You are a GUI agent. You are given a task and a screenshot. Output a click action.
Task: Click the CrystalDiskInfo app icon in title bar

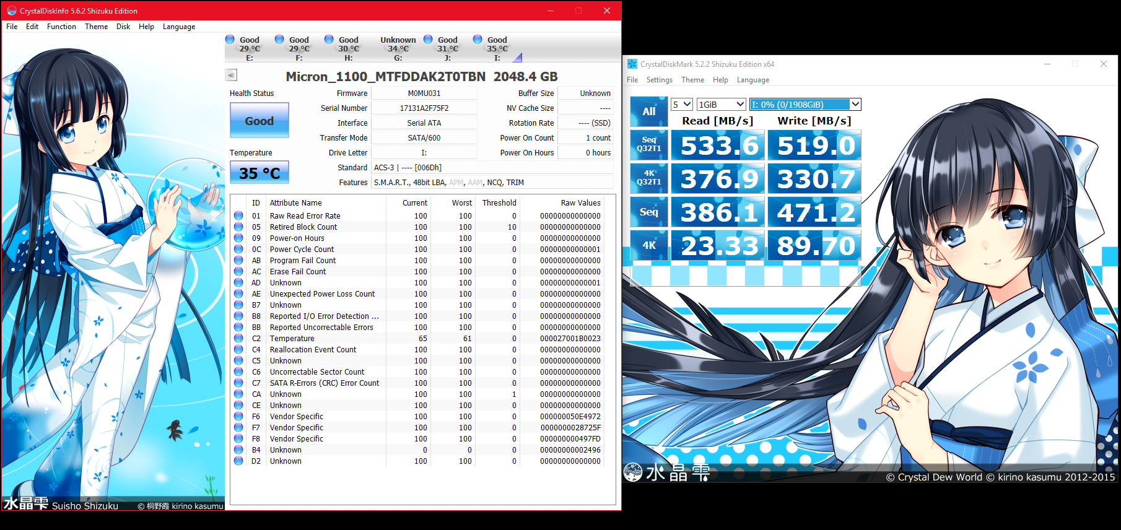pyautogui.click(x=11, y=11)
